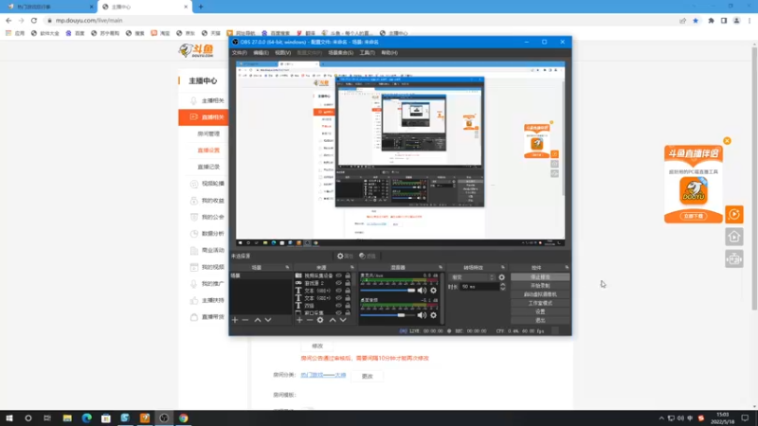The height and width of the screenshot is (426, 758).
Task: Close the 斗鱼直播伴侣 promo with the orange X
Action: (727, 140)
